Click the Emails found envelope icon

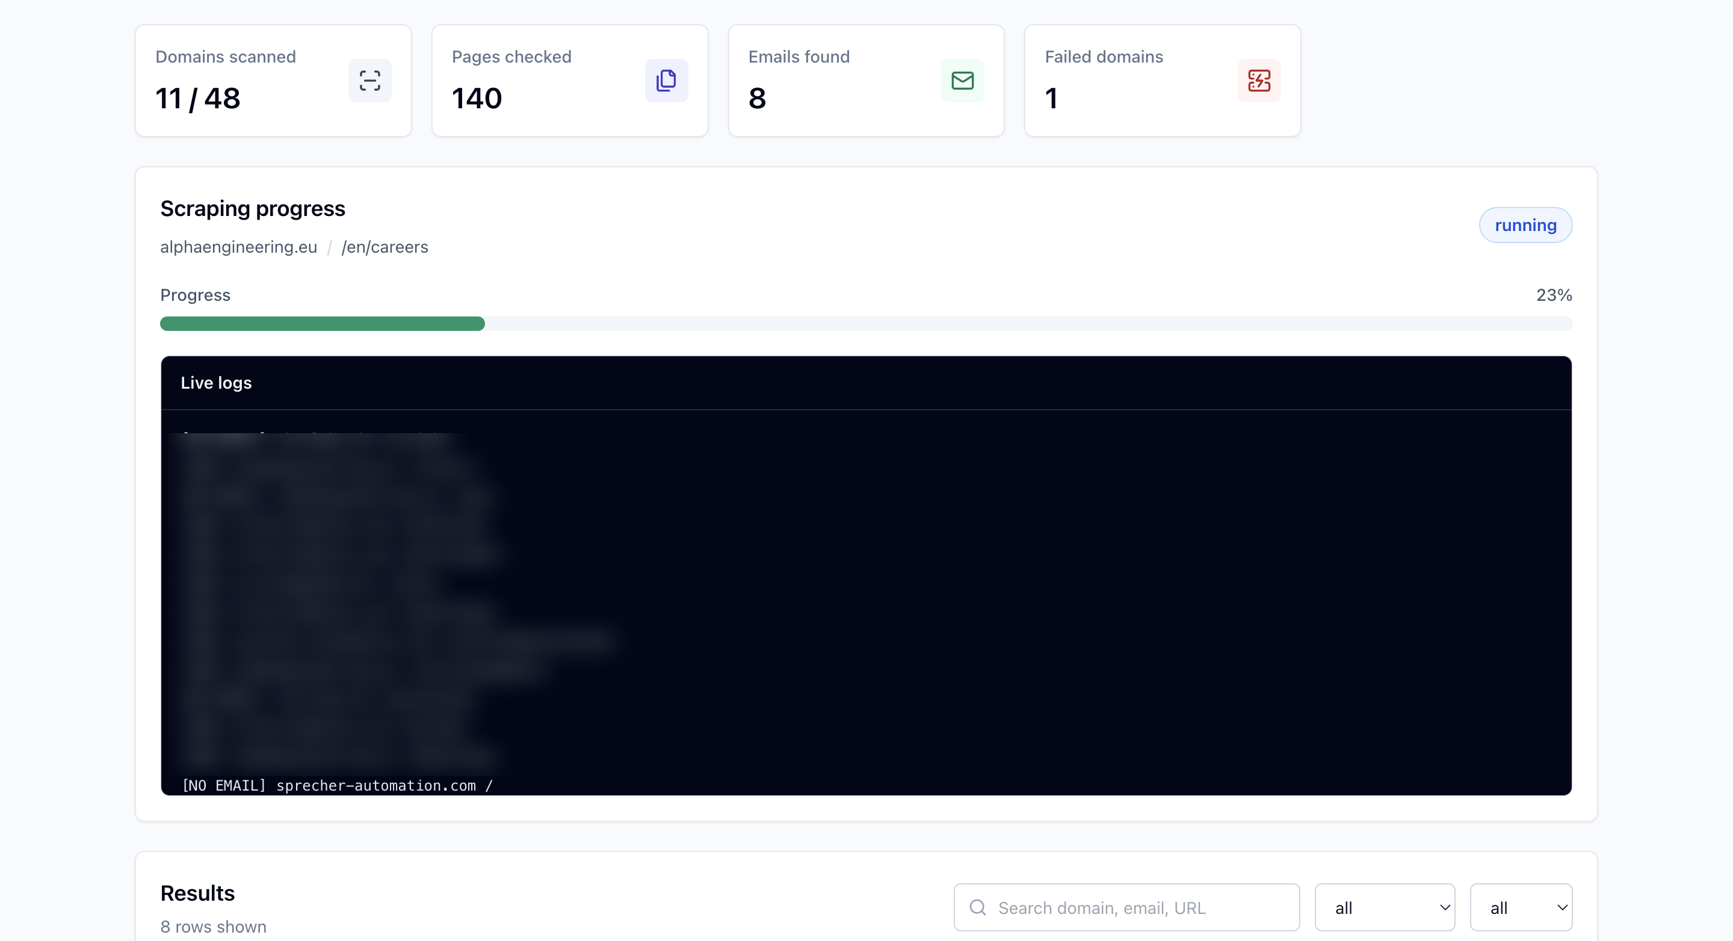point(962,81)
